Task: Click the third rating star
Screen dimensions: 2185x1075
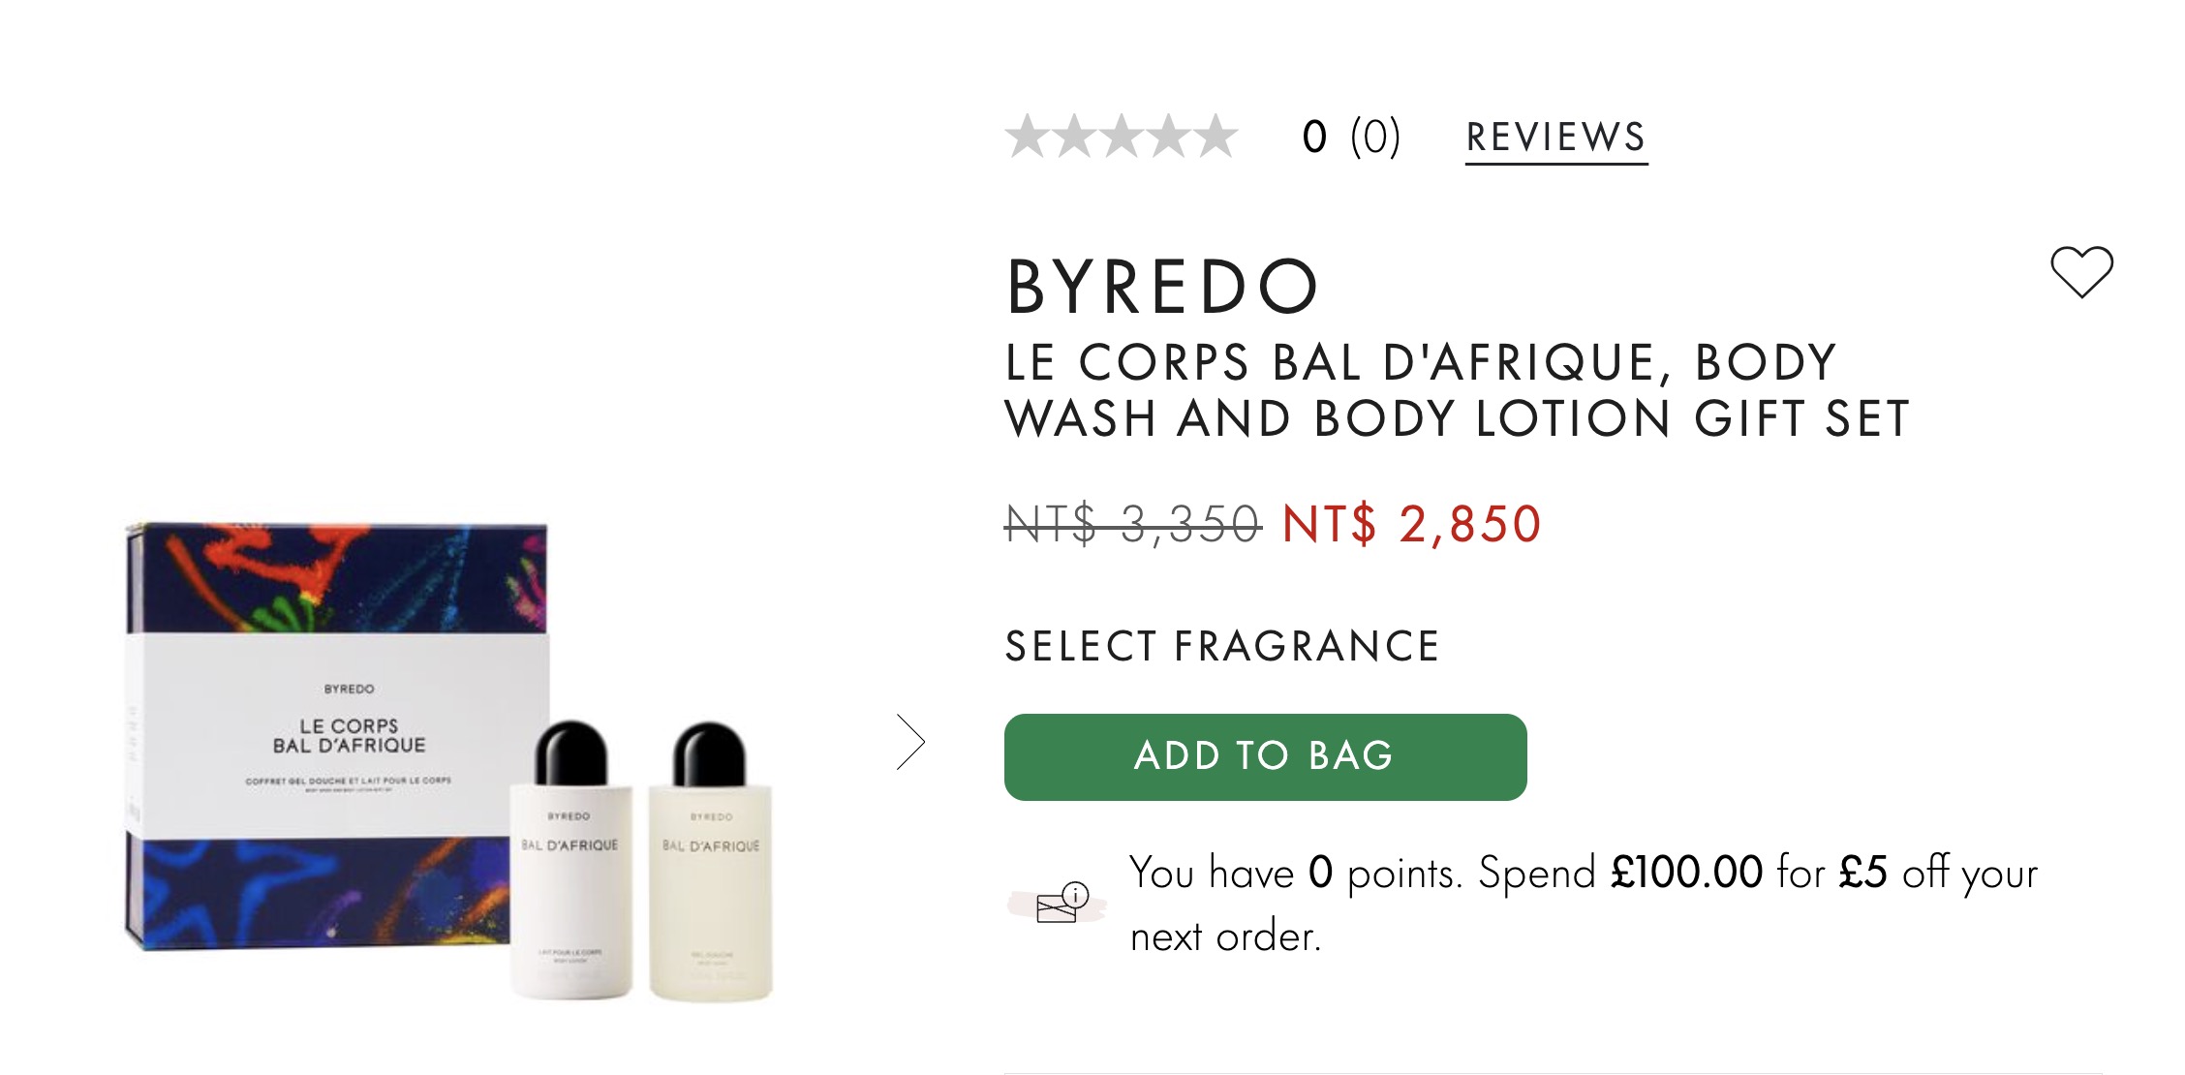Action: tap(1122, 137)
